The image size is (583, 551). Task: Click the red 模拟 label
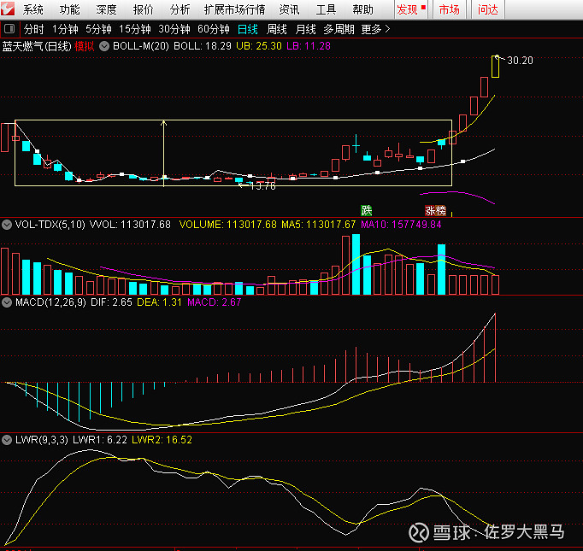tap(85, 46)
